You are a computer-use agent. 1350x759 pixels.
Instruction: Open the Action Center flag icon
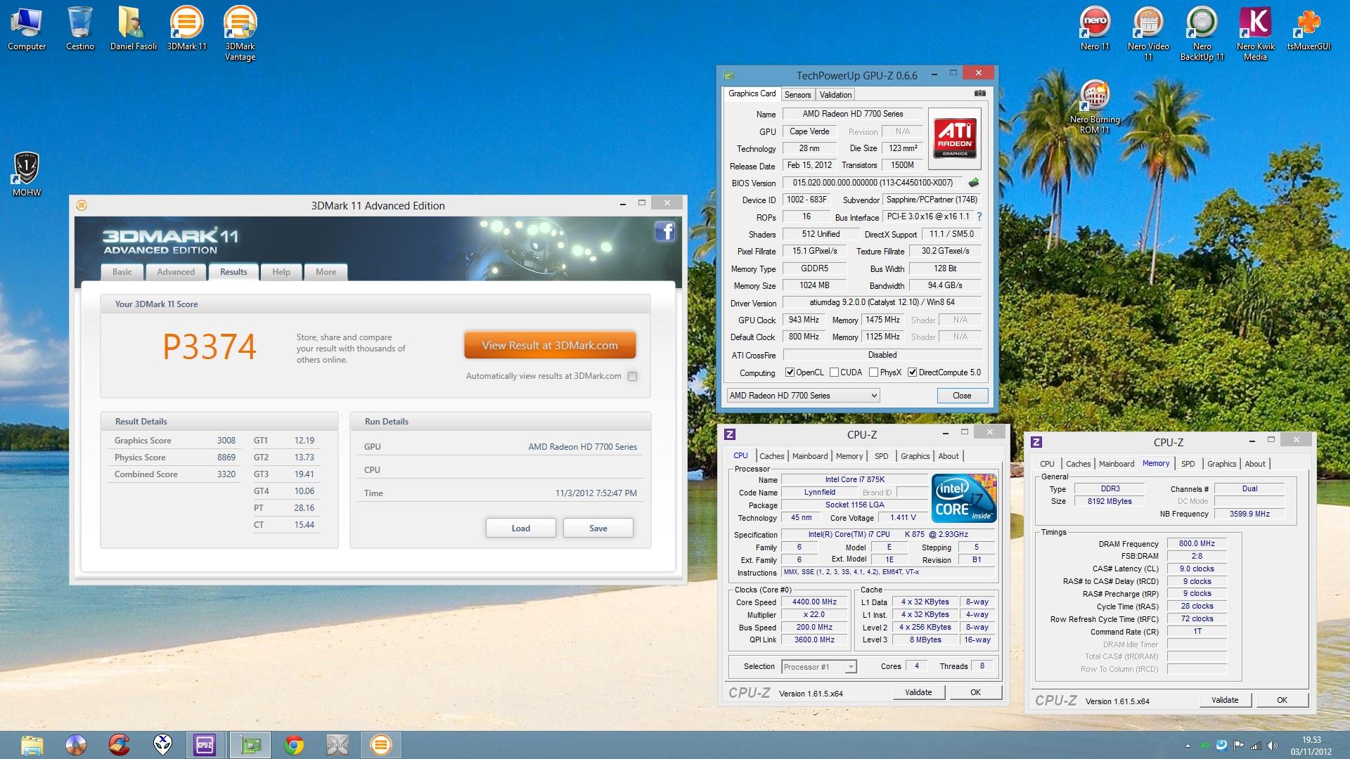point(1238,746)
